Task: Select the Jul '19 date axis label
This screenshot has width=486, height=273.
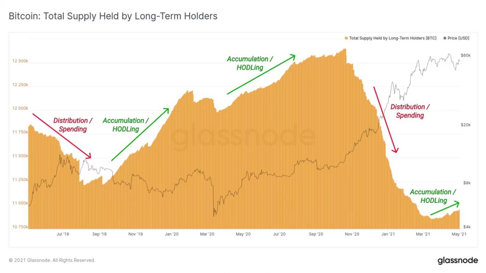Action: point(63,234)
